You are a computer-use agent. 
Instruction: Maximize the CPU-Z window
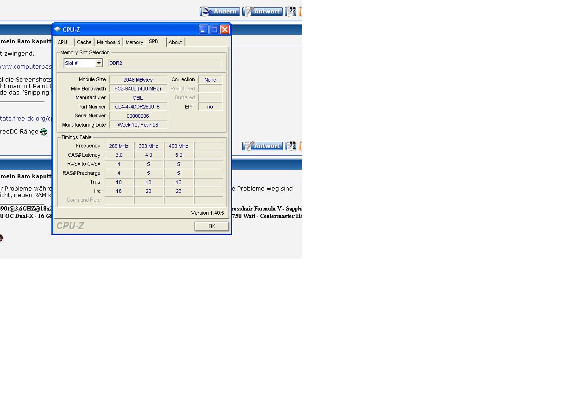coord(214,30)
